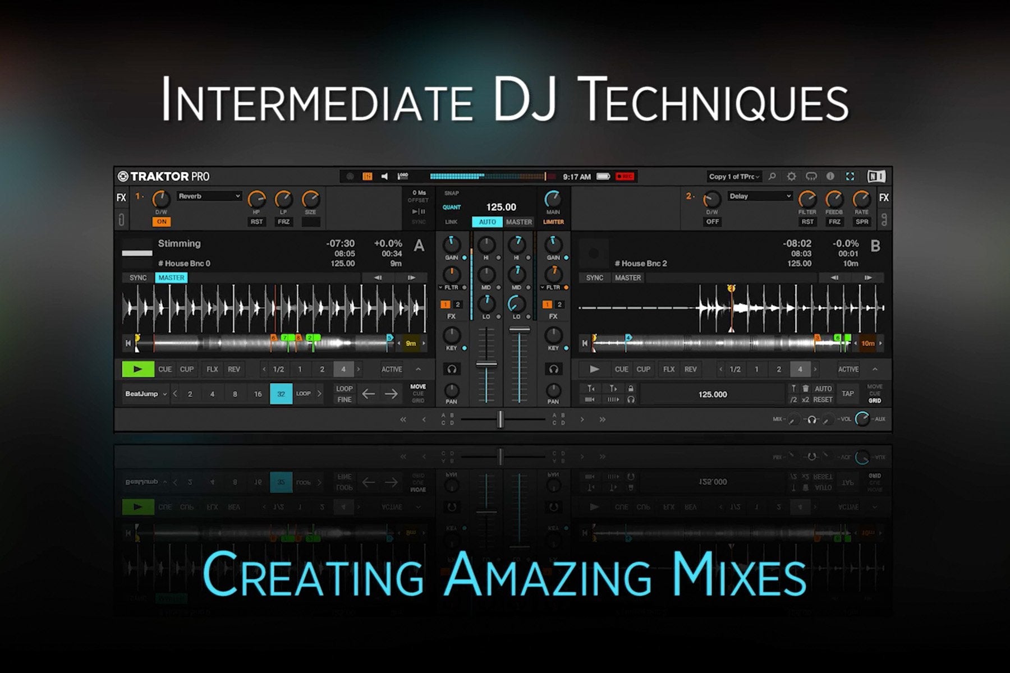1010x673 pixels.
Task: Click the fullscreen icon near the NI logo
Action: pyautogui.click(x=851, y=177)
